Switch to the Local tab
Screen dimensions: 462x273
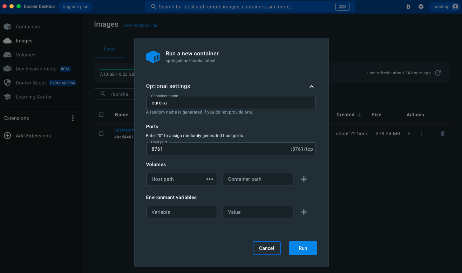click(110, 49)
